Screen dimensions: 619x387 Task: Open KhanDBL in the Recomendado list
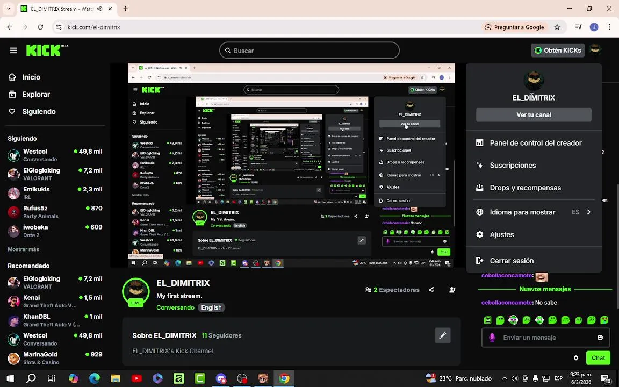55,320
